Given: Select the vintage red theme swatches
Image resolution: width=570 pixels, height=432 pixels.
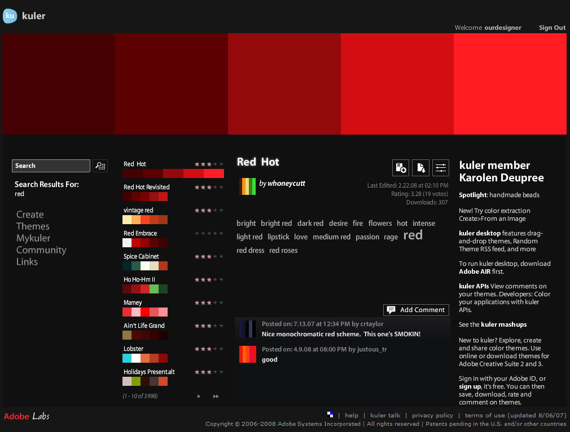Looking at the screenshot, I should pyautogui.click(x=145, y=220).
